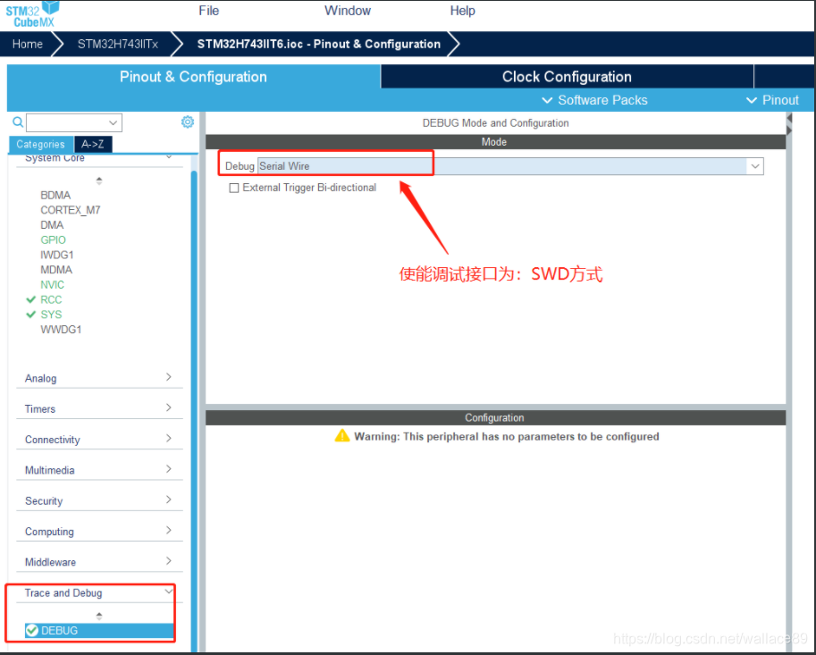Switch to Pinout & Configuration tab
The image size is (816, 655).
point(194,77)
